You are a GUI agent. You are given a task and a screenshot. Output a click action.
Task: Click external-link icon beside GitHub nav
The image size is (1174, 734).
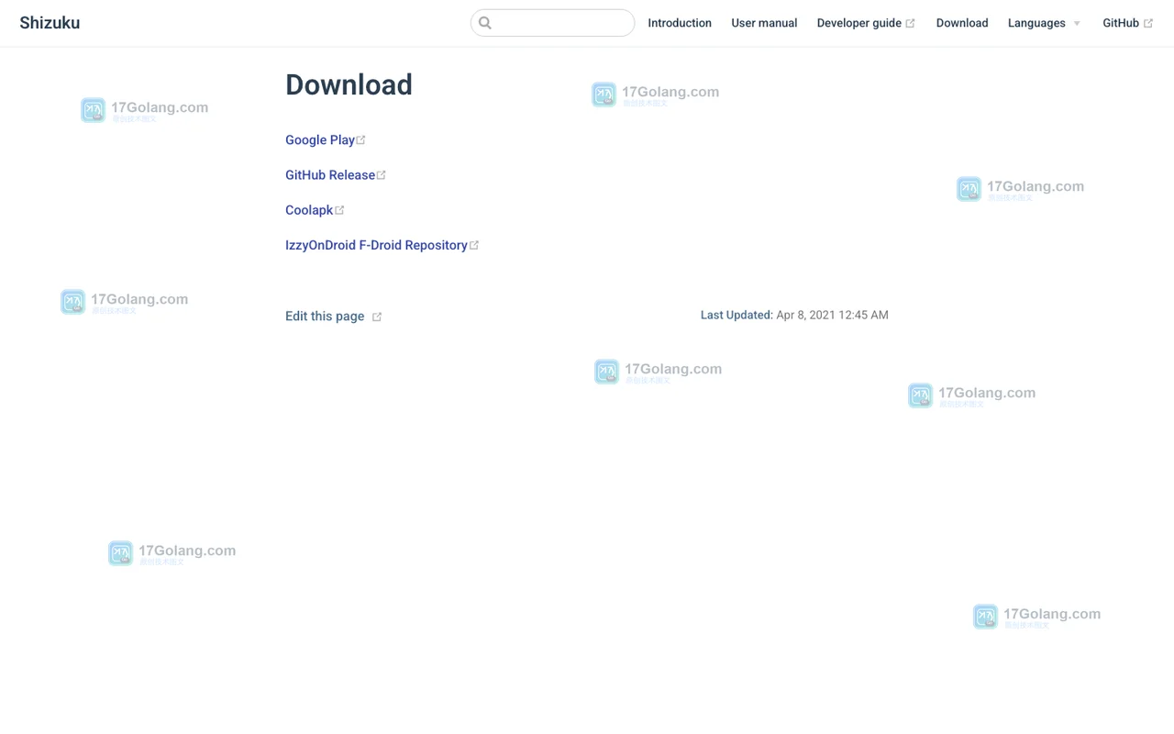click(x=1148, y=23)
